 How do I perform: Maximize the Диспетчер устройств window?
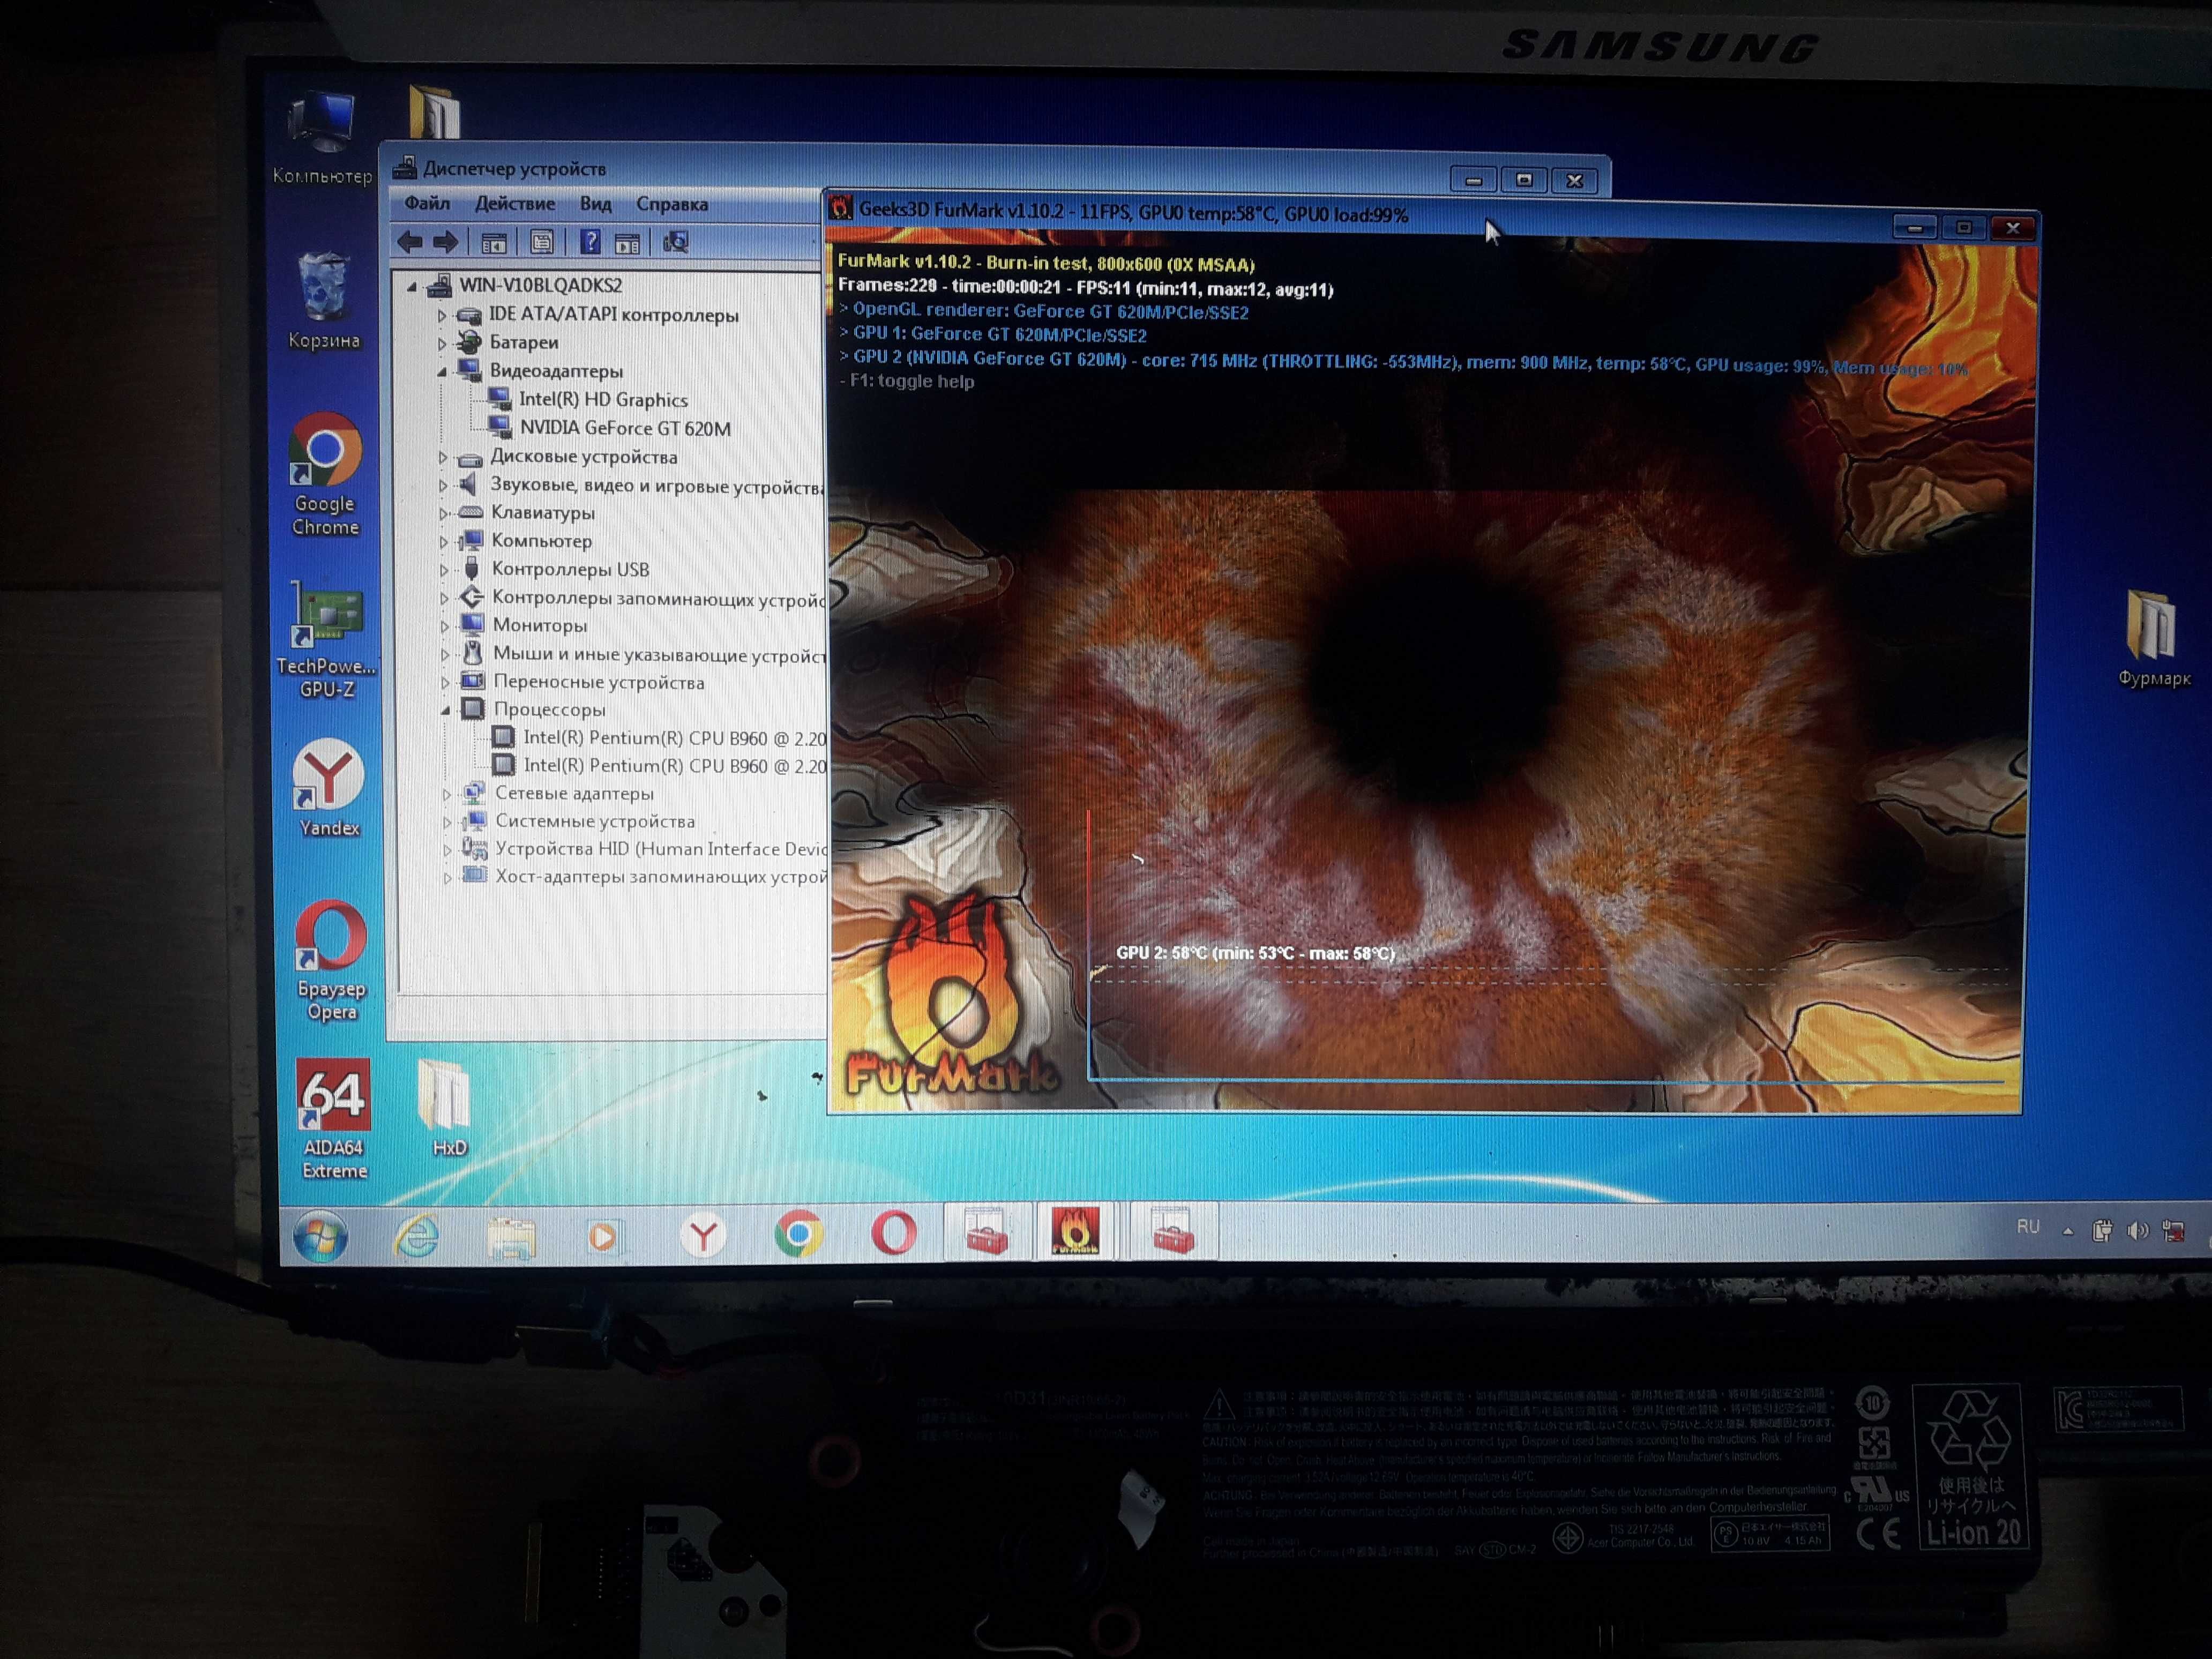pos(1524,180)
